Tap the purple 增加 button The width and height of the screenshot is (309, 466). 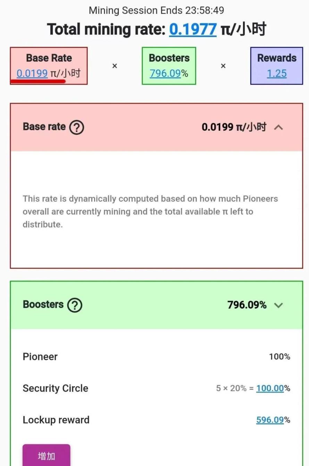[x=47, y=455]
